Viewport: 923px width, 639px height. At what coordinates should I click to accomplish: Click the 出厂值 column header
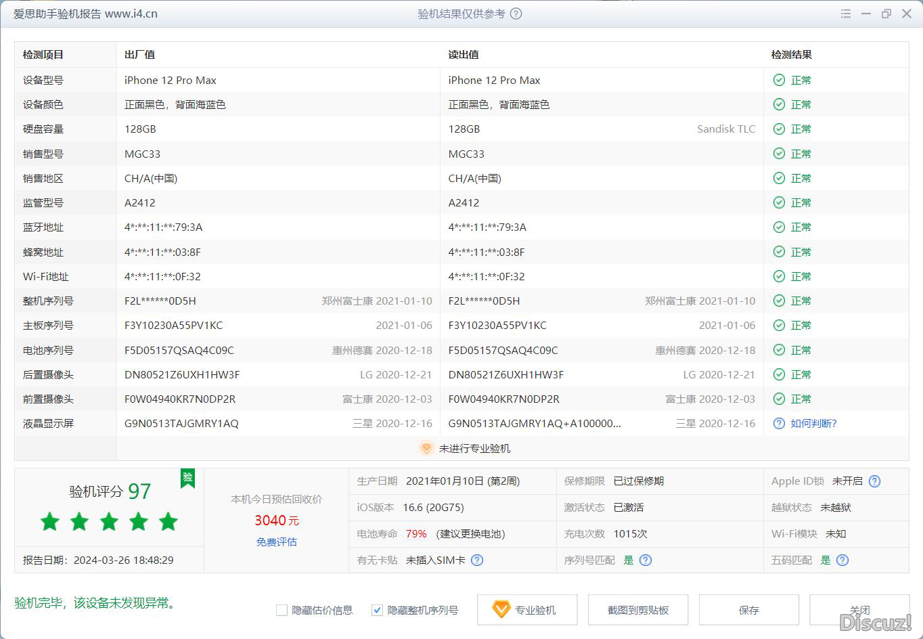tap(139, 55)
